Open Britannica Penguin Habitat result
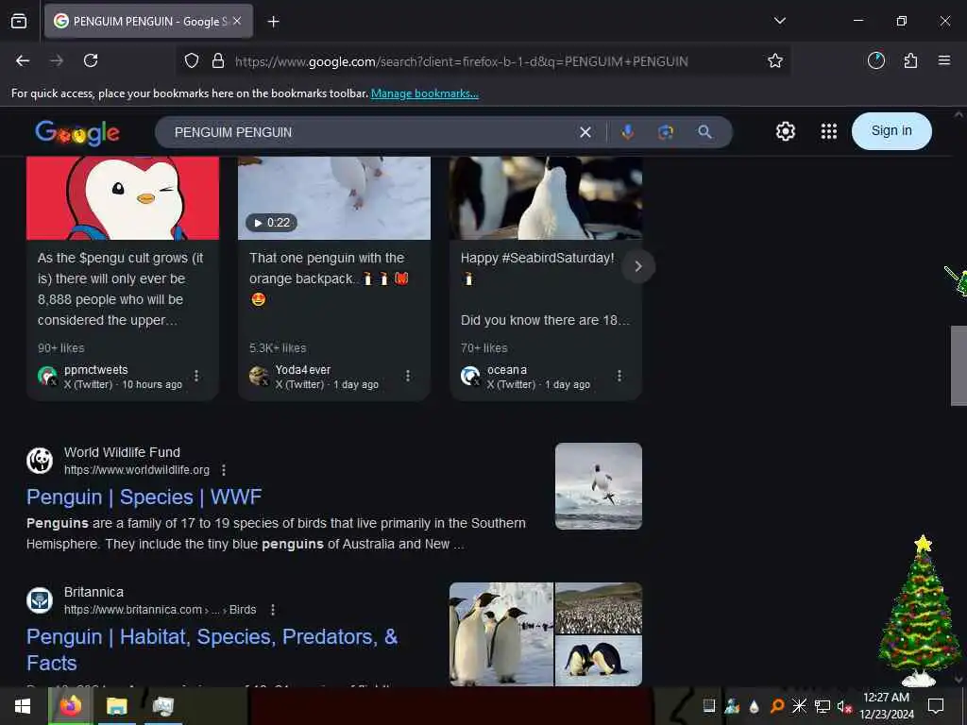This screenshot has height=725, width=967. (x=212, y=649)
